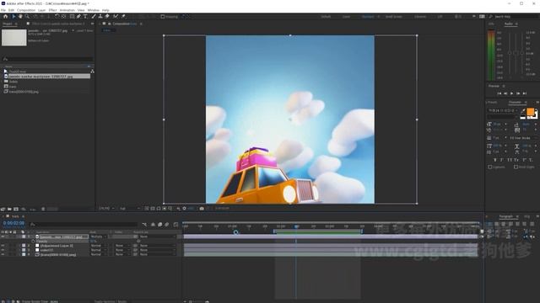540x303 pixels.
Task: Open viewer resolution Full dropdown
Action: 129,208
